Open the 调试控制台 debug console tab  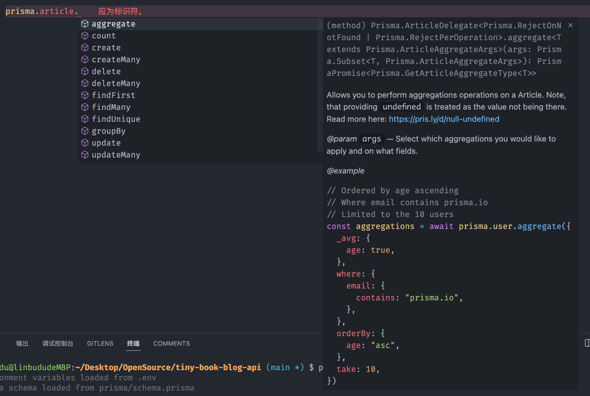[58, 344]
